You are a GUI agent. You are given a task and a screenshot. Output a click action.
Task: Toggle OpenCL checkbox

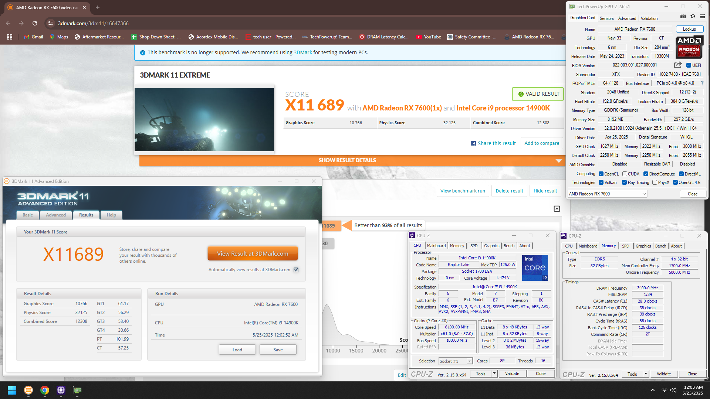[x=601, y=174]
